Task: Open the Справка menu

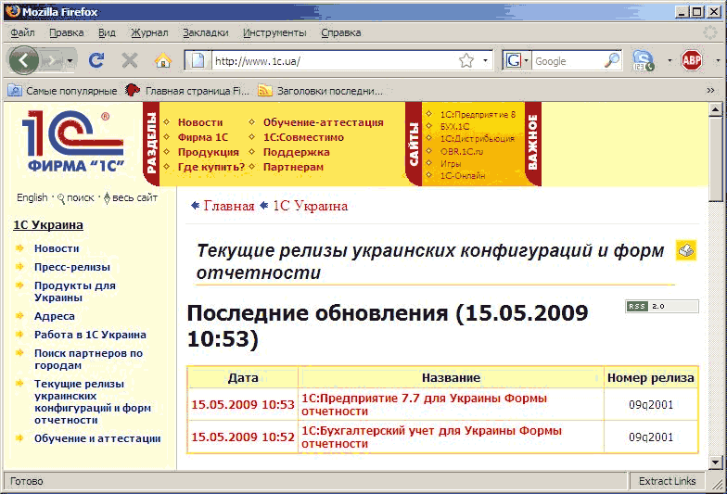Action: [341, 33]
